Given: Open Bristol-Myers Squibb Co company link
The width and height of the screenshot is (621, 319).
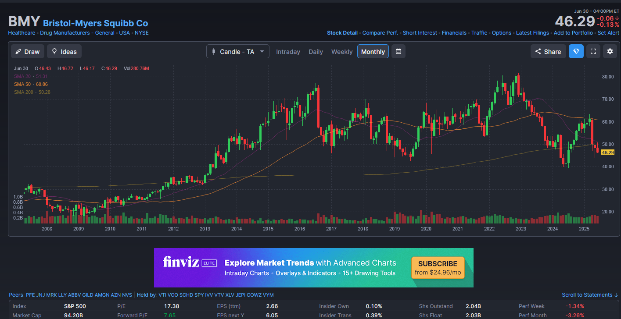Looking at the screenshot, I should [95, 23].
